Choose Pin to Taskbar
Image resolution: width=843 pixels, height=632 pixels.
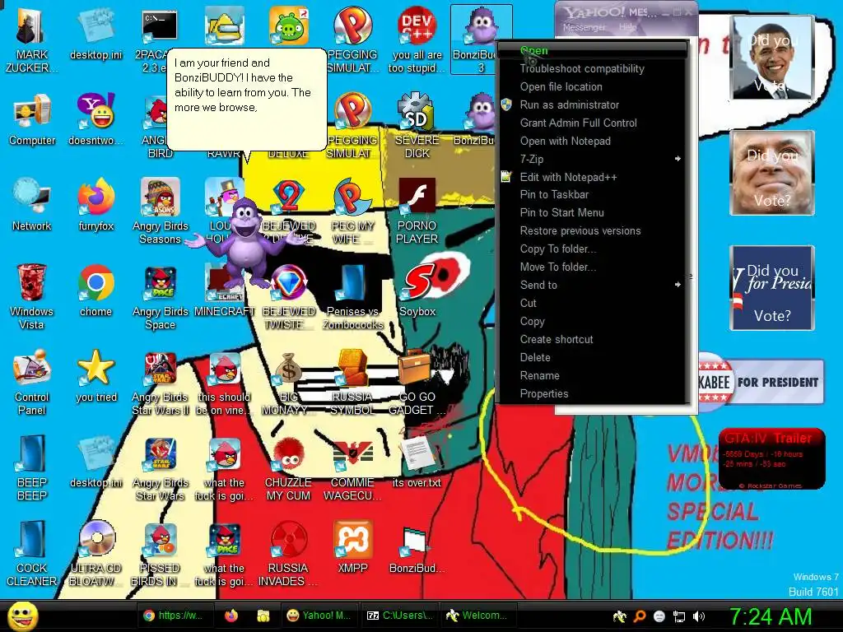[593, 194]
